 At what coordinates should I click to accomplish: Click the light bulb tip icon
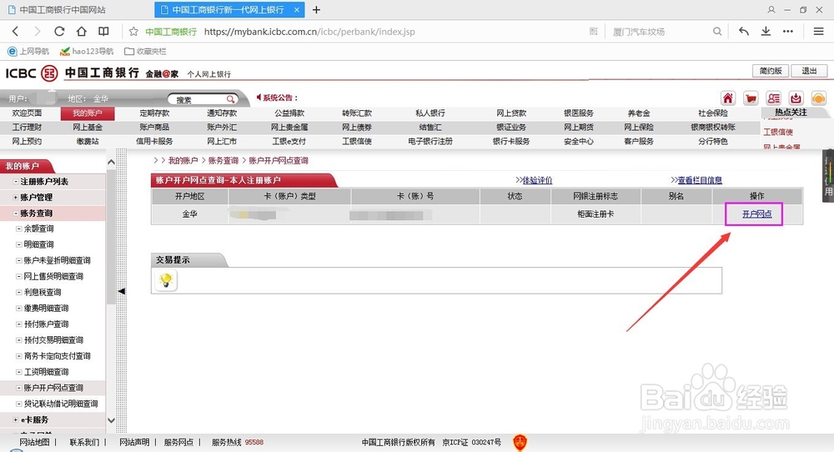coord(166,279)
